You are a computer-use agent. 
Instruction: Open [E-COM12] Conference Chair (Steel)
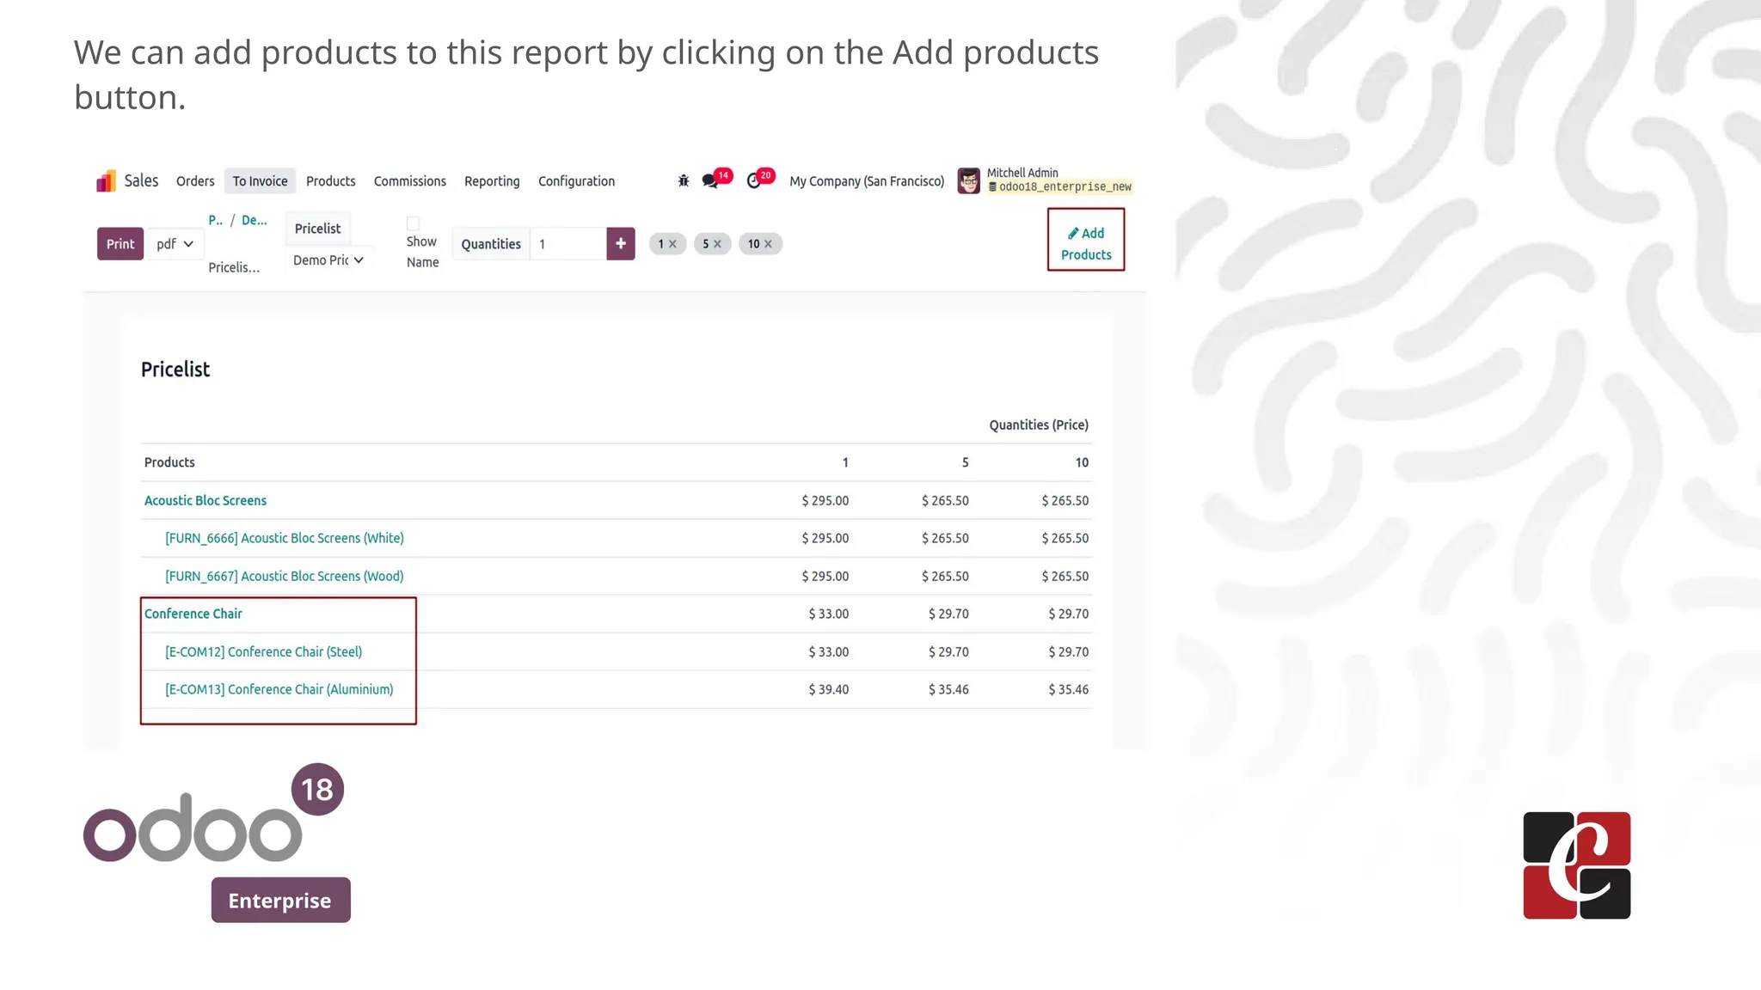[x=264, y=651]
